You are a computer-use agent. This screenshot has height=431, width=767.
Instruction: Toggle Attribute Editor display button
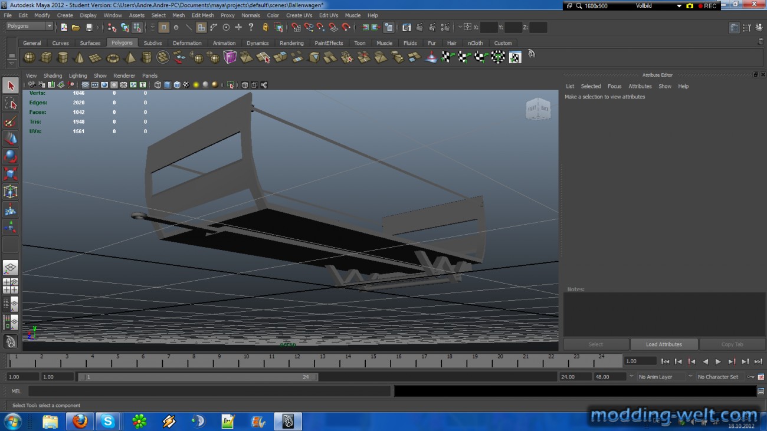734,27
